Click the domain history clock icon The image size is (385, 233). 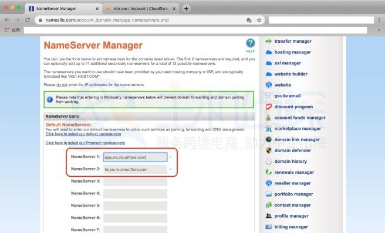tap(269, 161)
